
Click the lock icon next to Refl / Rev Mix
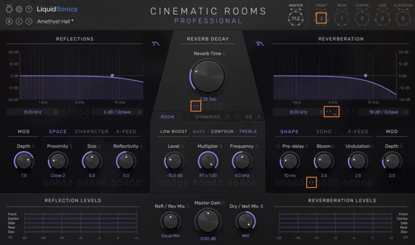(x=188, y=206)
